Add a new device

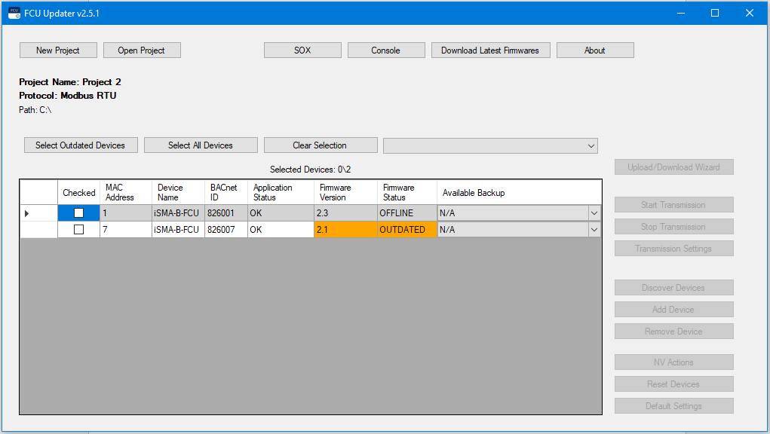673,309
